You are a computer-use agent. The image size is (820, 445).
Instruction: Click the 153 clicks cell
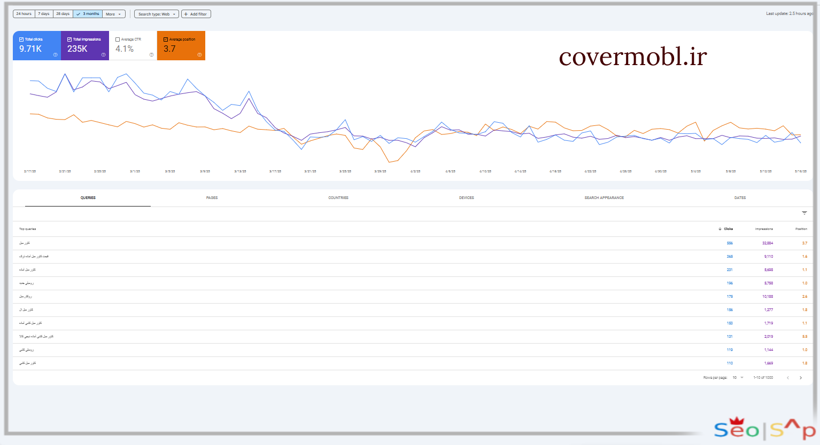(x=730, y=323)
